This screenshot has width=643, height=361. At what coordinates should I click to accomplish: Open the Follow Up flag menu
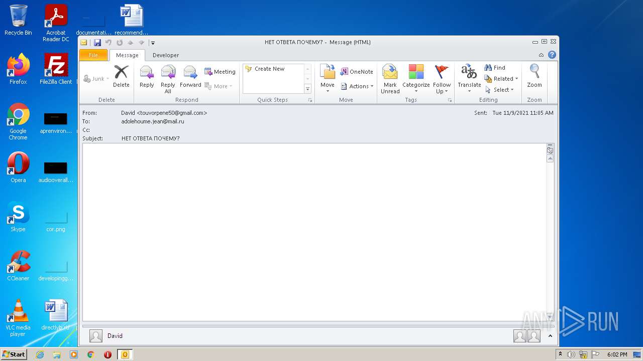(442, 79)
